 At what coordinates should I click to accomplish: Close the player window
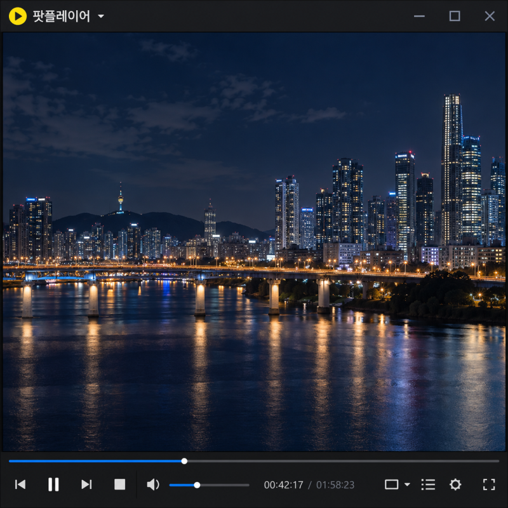click(x=490, y=16)
